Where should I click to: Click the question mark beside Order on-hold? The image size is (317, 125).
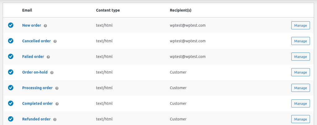[52, 73]
